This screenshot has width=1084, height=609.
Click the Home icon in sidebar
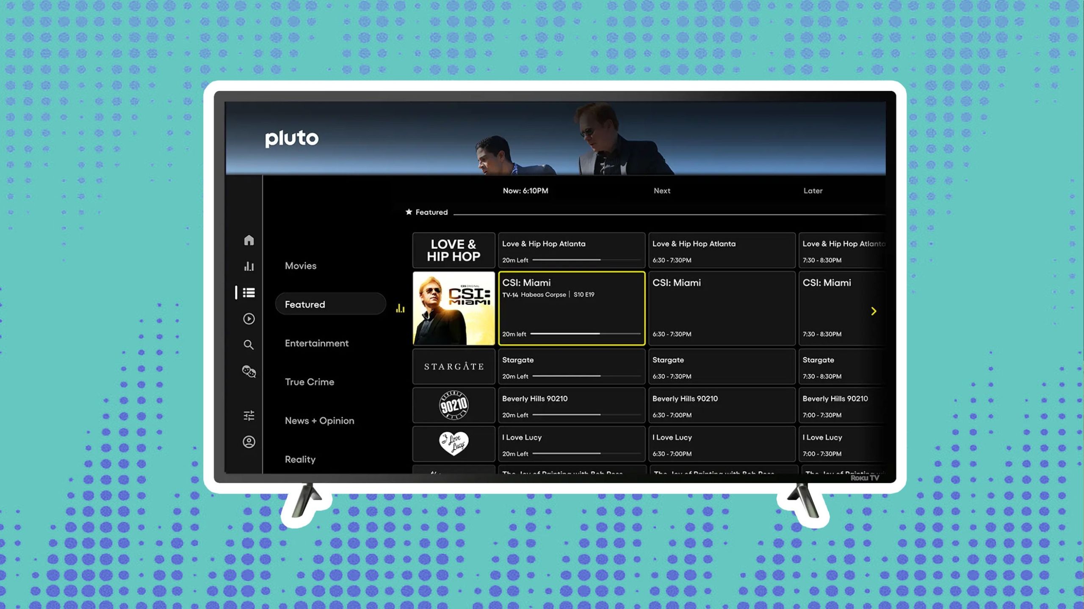(x=248, y=239)
